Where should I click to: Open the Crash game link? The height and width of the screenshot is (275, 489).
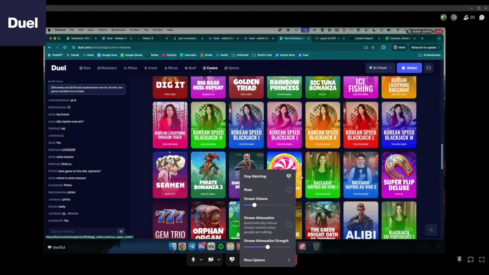click(151, 68)
